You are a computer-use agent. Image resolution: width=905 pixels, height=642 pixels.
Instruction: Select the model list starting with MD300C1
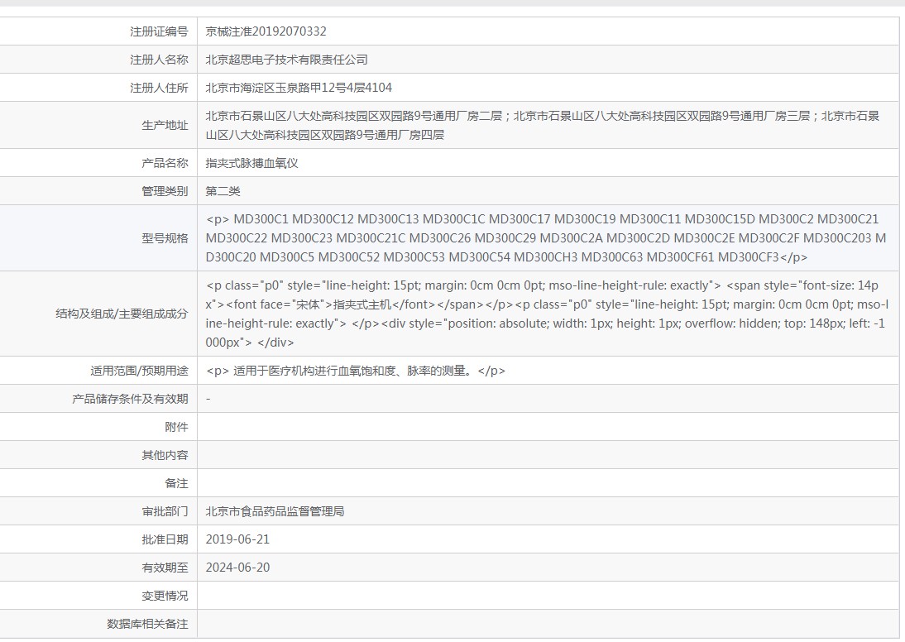click(x=546, y=238)
